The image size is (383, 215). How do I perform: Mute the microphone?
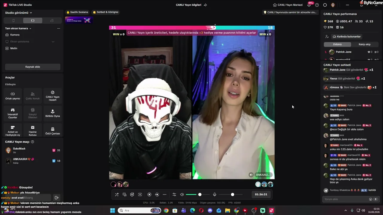coord(215,194)
